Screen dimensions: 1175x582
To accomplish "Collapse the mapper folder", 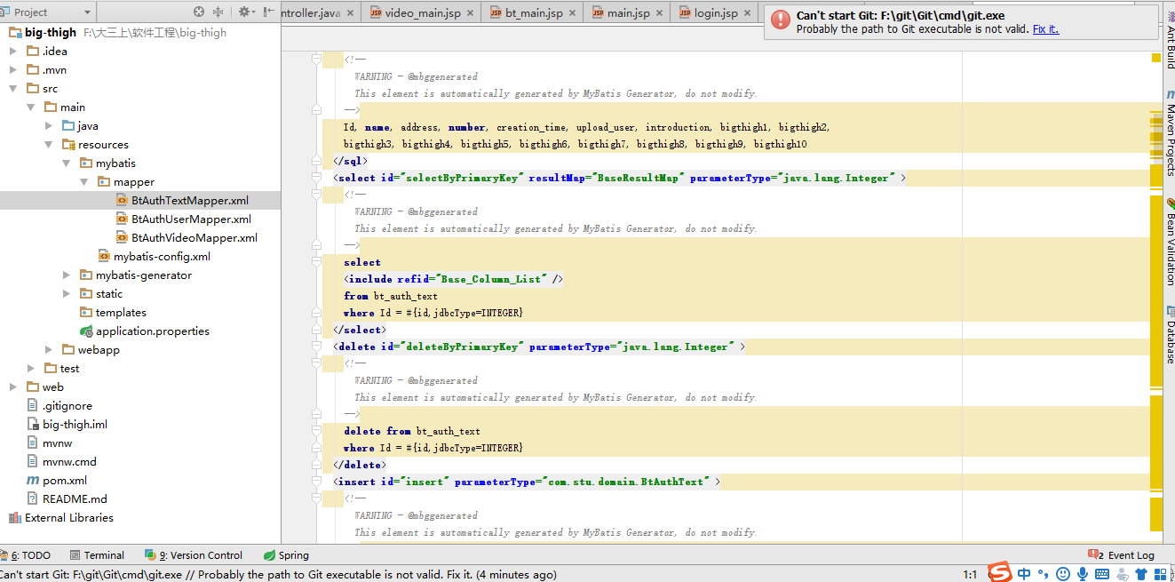I will 83,182.
